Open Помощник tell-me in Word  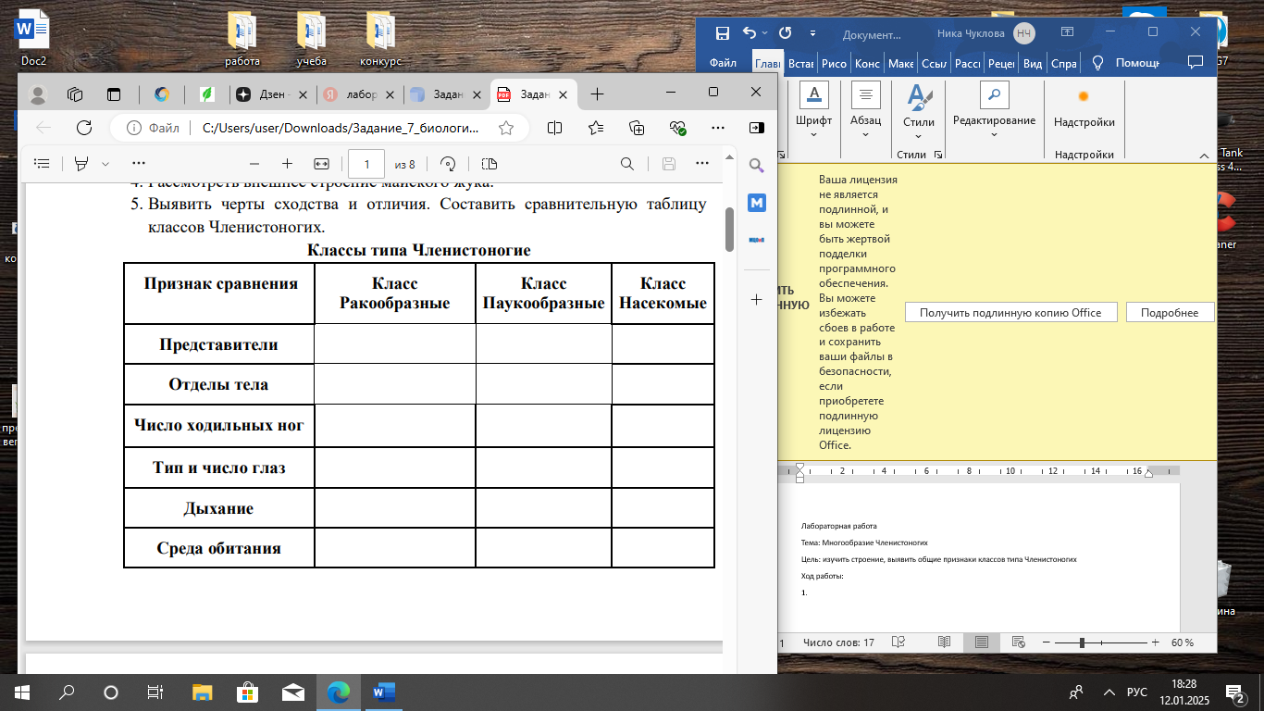coord(1126,63)
